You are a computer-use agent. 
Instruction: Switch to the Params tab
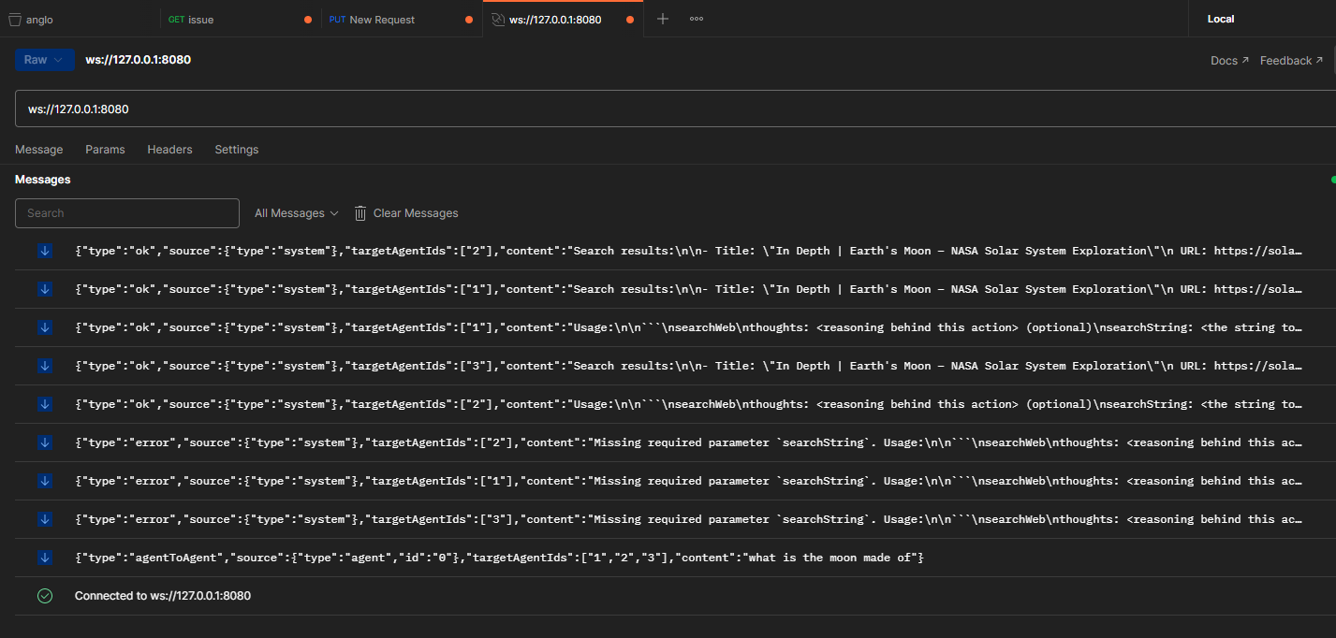[x=105, y=150]
